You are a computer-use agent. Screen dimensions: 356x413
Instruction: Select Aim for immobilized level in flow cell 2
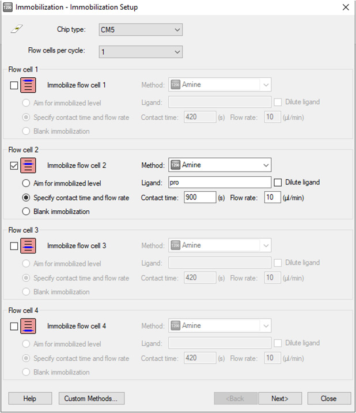coord(26,183)
